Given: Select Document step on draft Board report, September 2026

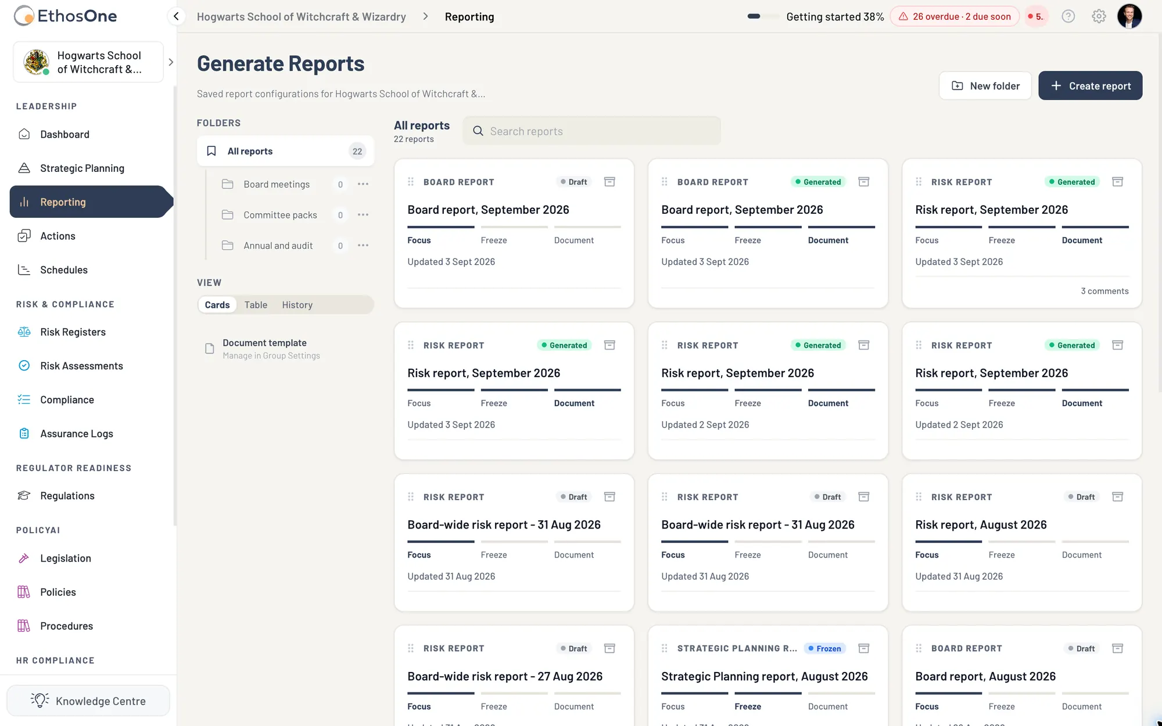Looking at the screenshot, I should click(573, 240).
